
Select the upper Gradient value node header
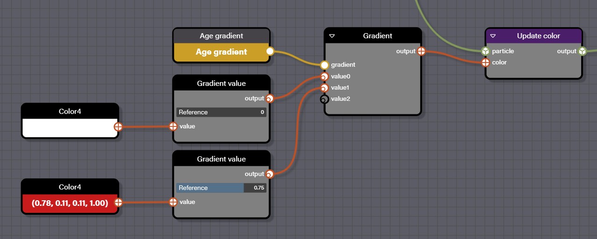click(x=221, y=84)
